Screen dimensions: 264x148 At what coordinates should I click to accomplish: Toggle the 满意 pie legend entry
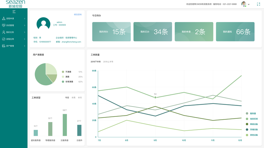coord(72,77)
